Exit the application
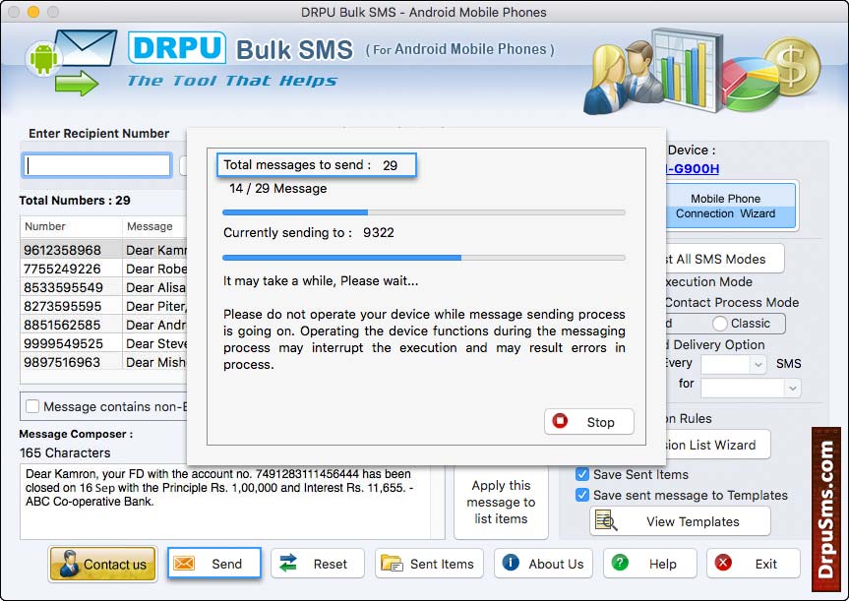 [x=754, y=564]
